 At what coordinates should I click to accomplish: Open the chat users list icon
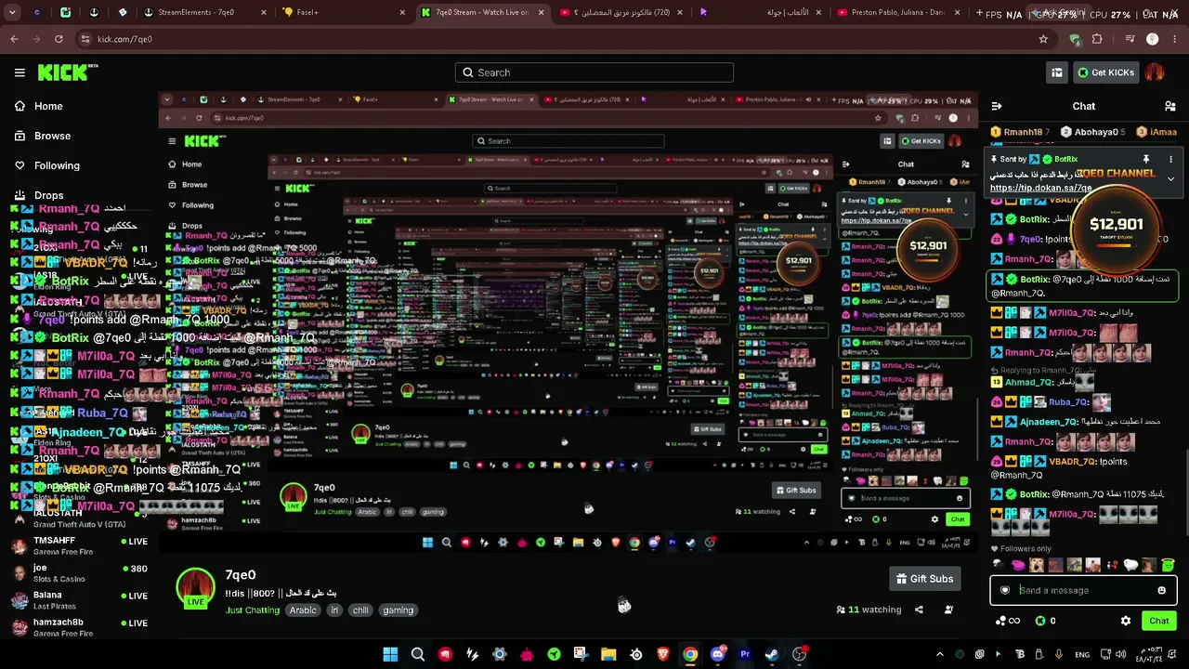pos(1169,106)
